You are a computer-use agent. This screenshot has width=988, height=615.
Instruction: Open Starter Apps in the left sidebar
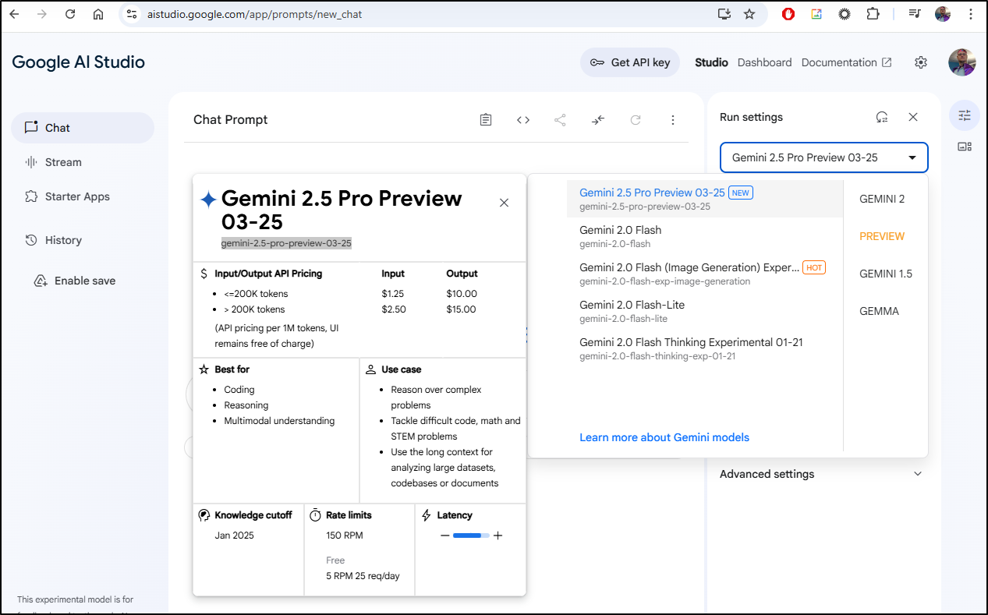click(83, 196)
